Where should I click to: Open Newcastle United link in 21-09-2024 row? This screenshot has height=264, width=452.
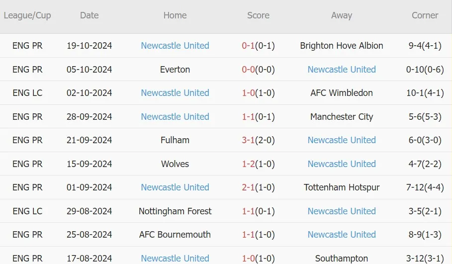coord(342,140)
